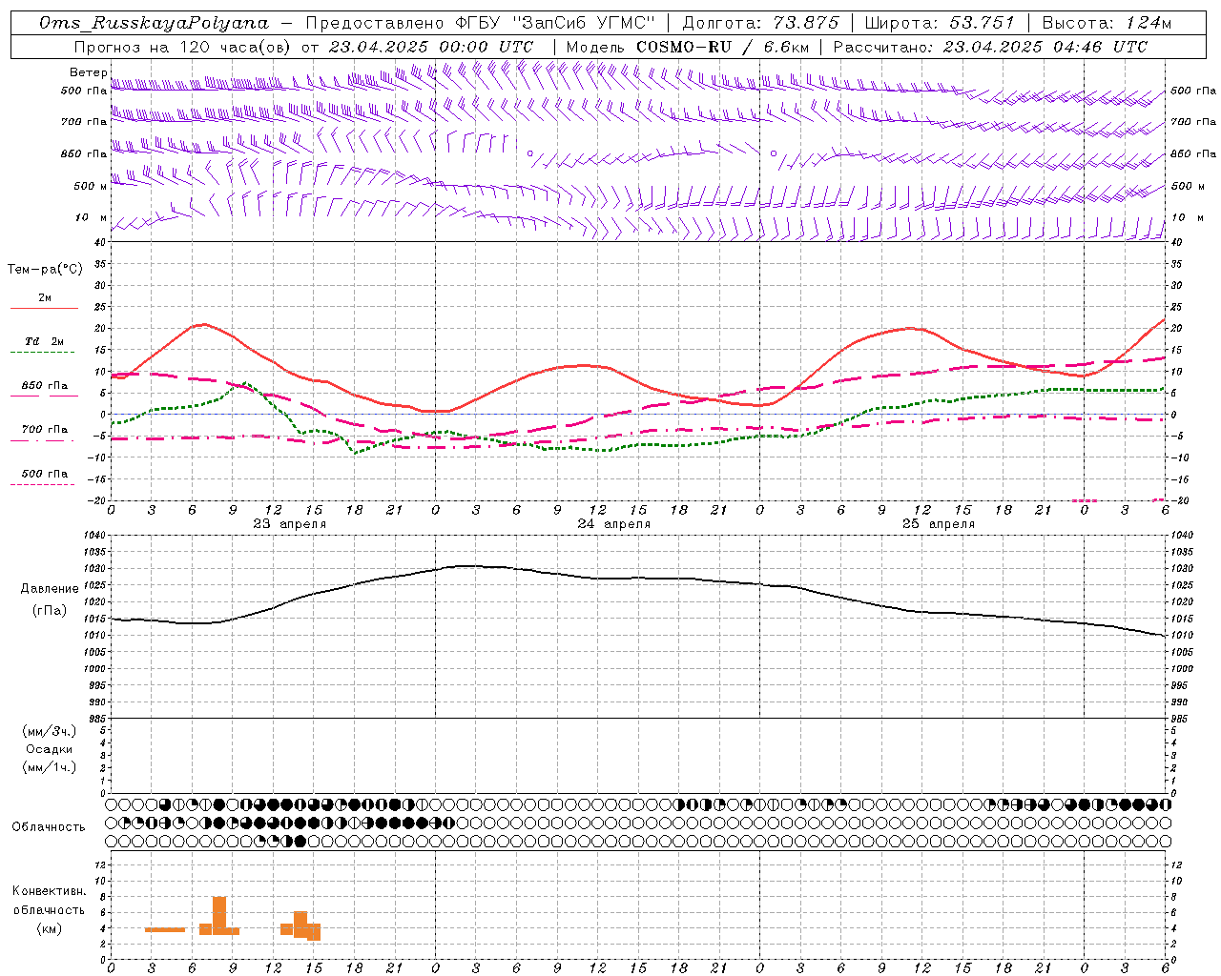Screen dimensions: 1221x976
Task: Click the Тем-ра(°C) axis label
Action: coord(45,270)
